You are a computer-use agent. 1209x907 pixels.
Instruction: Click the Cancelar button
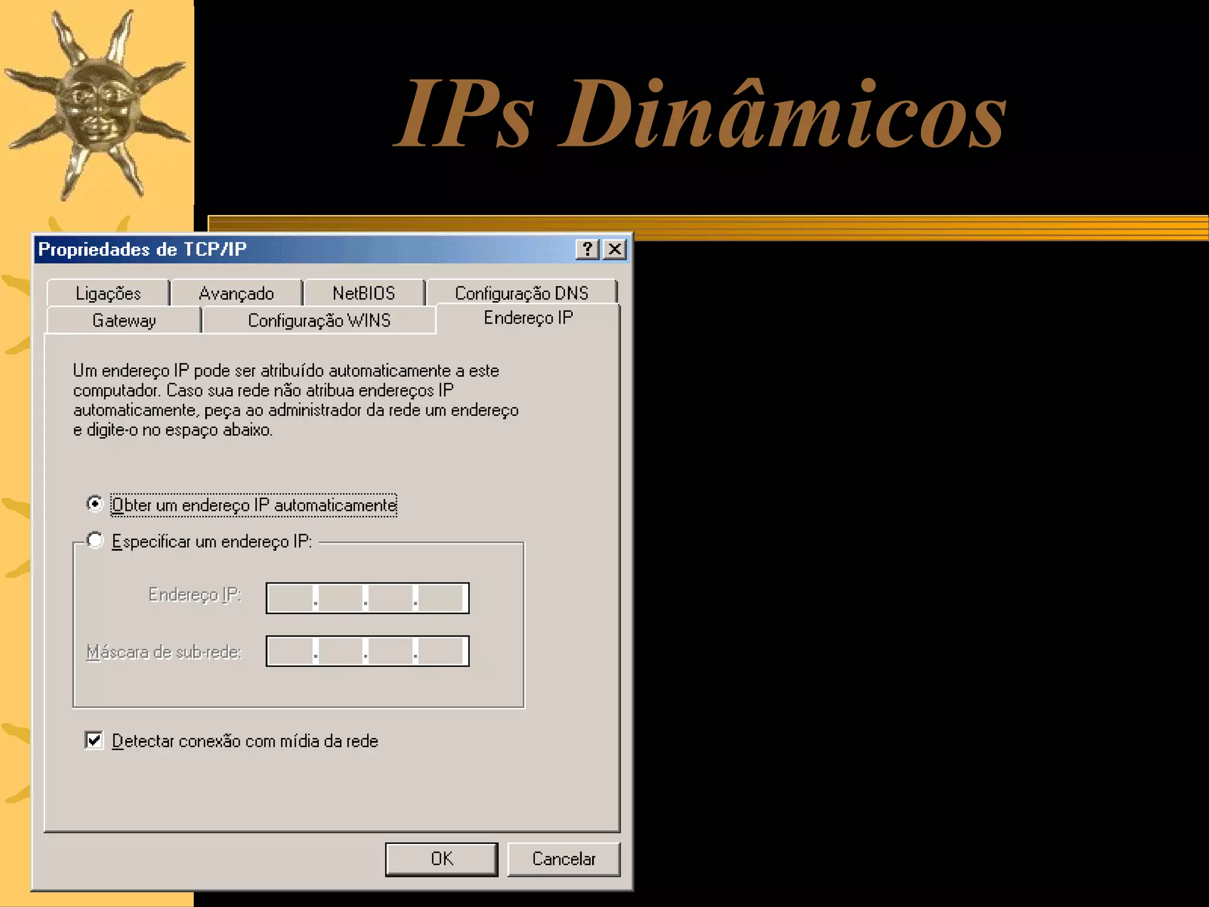tap(564, 859)
